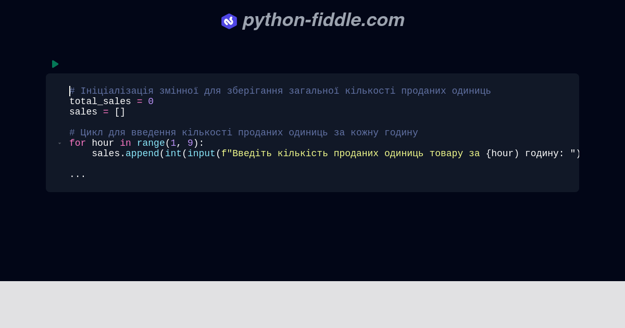Click the green Run play button
The width and height of the screenshot is (625, 328).
click(x=55, y=64)
